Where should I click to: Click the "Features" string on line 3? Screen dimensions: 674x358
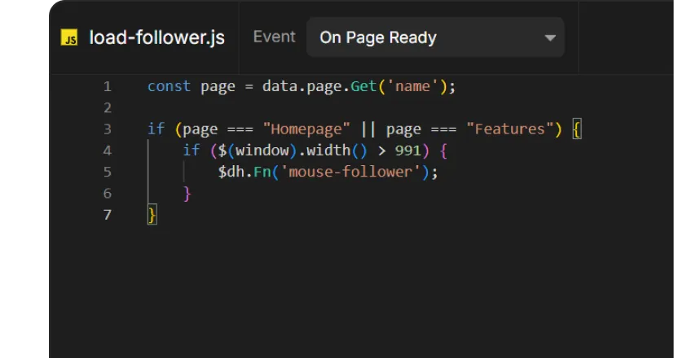[510, 129]
